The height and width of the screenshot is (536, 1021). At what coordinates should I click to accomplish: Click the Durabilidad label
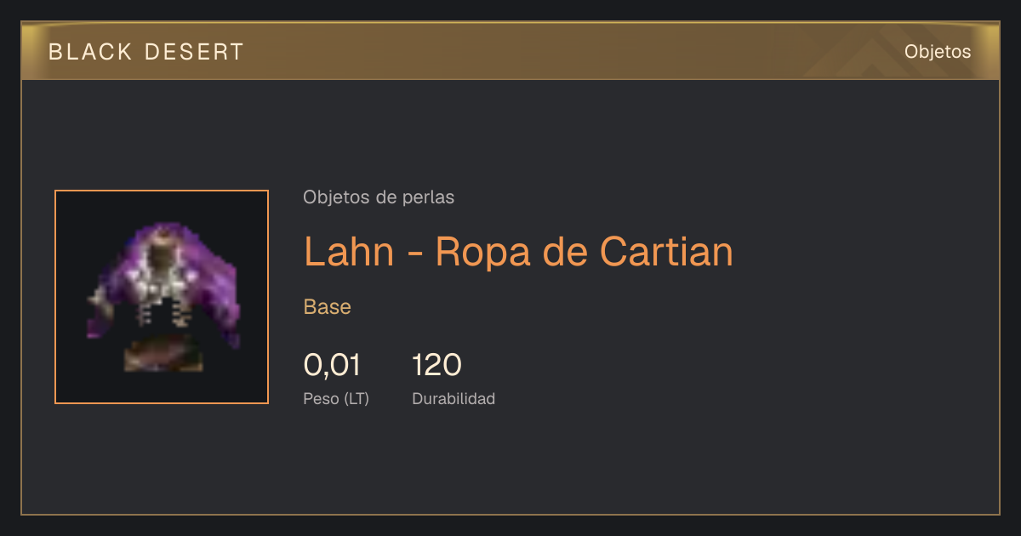pyautogui.click(x=453, y=399)
